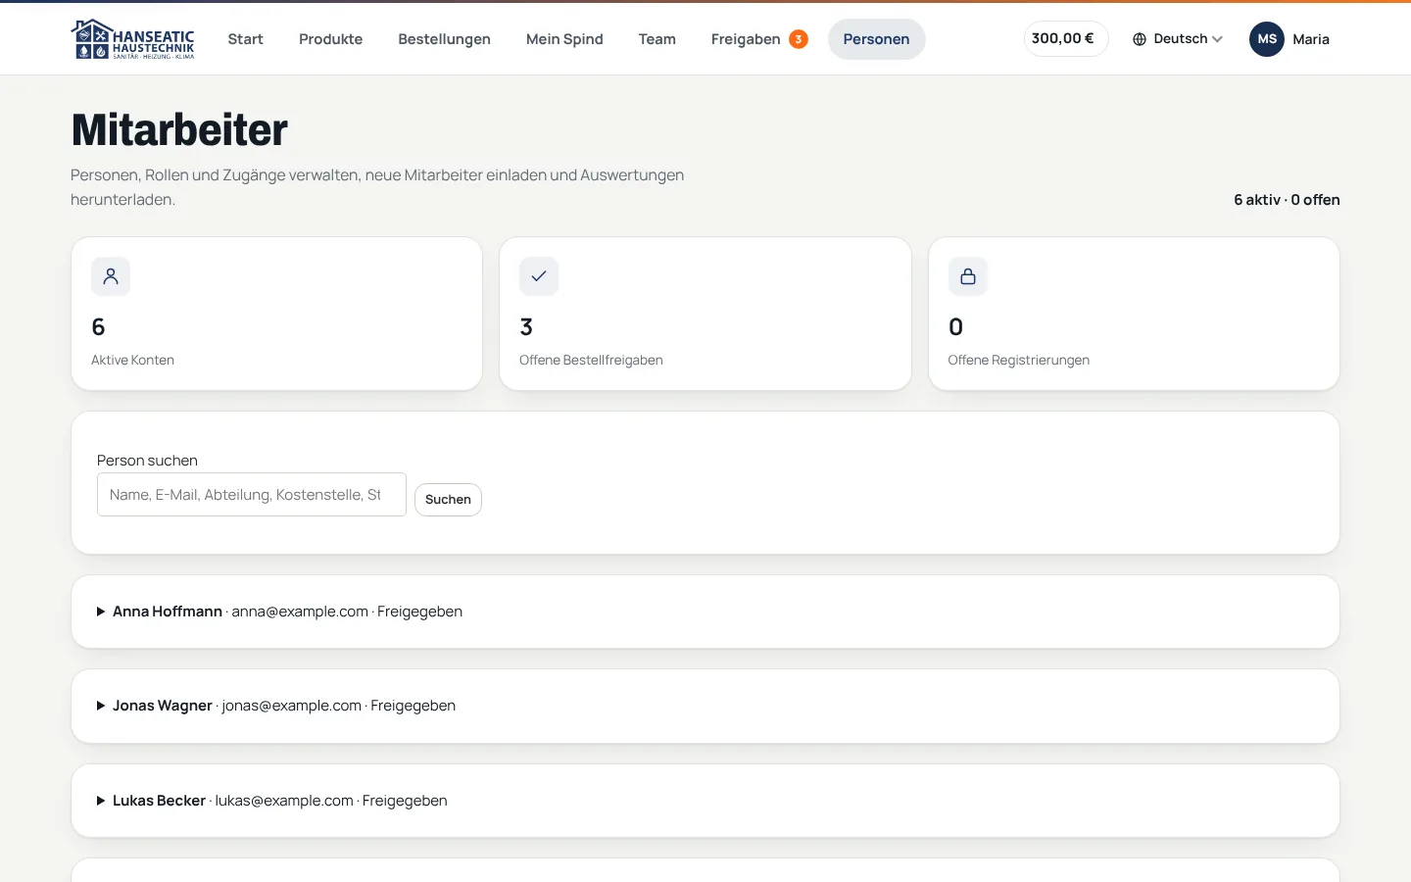This screenshot has width=1411, height=882.
Task: Click the checkmark icon on Offene Bestellfreigaben card
Action: pyautogui.click(x=539, y=276)
